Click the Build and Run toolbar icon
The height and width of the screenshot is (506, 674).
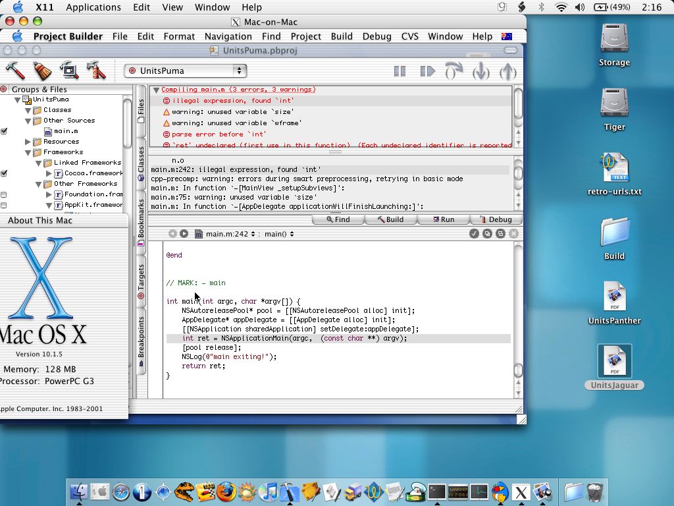tap(69, 70)
